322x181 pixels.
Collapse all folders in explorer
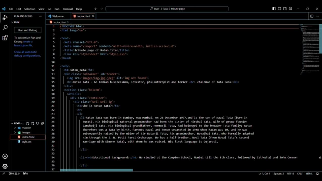42,123
